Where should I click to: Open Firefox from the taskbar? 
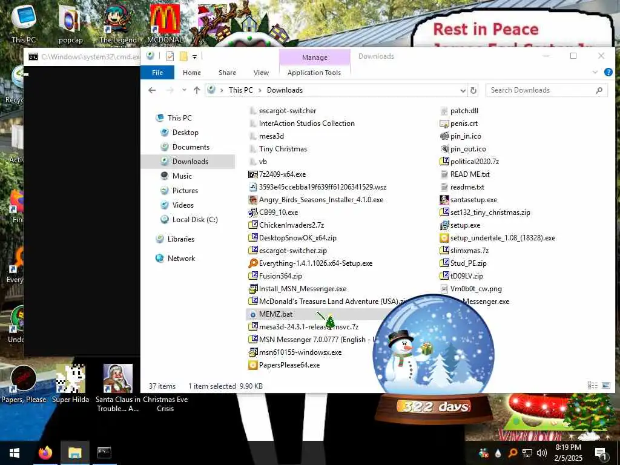(45, 453)
